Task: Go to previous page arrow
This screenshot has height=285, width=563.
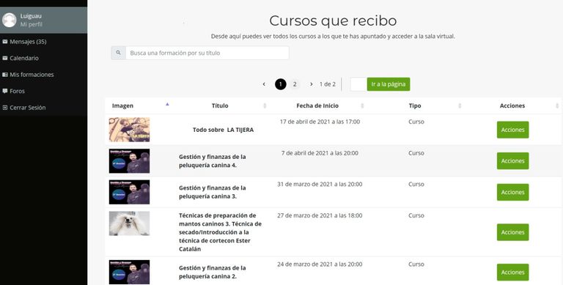Action: click(x=264, y=84)
